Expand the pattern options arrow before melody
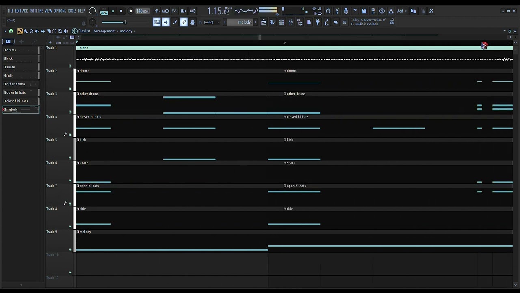 click(225, 22)
